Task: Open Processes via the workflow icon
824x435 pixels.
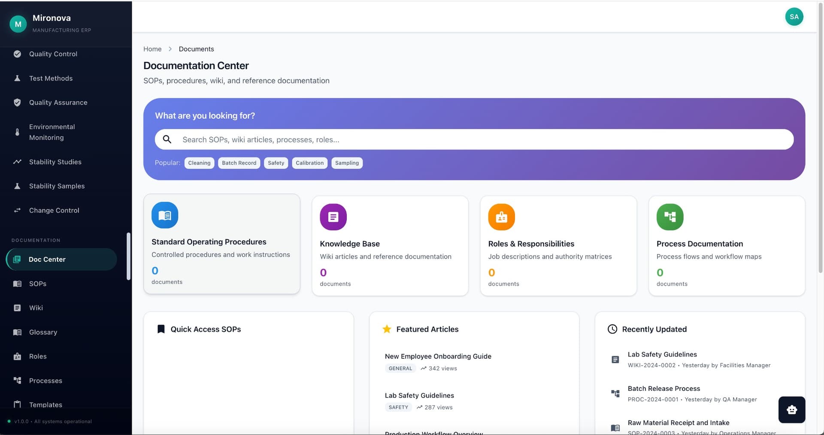Action: (x=17, y=381)
